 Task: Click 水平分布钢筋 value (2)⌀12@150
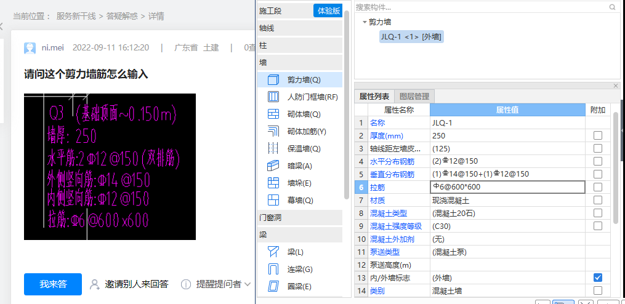pyautogui.click(x=507, y=161)
